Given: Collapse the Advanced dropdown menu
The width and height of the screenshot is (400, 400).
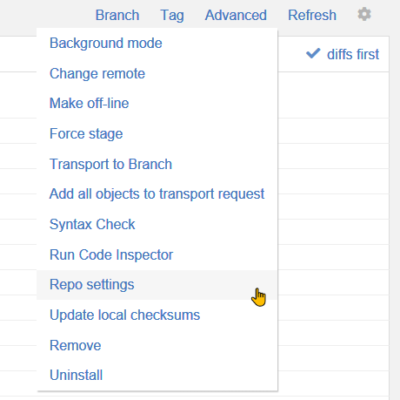Looking at the screenshot, I should pyautogui.click(x=236, y=15).
